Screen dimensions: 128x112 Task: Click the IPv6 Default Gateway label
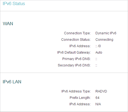click(74, 52)
